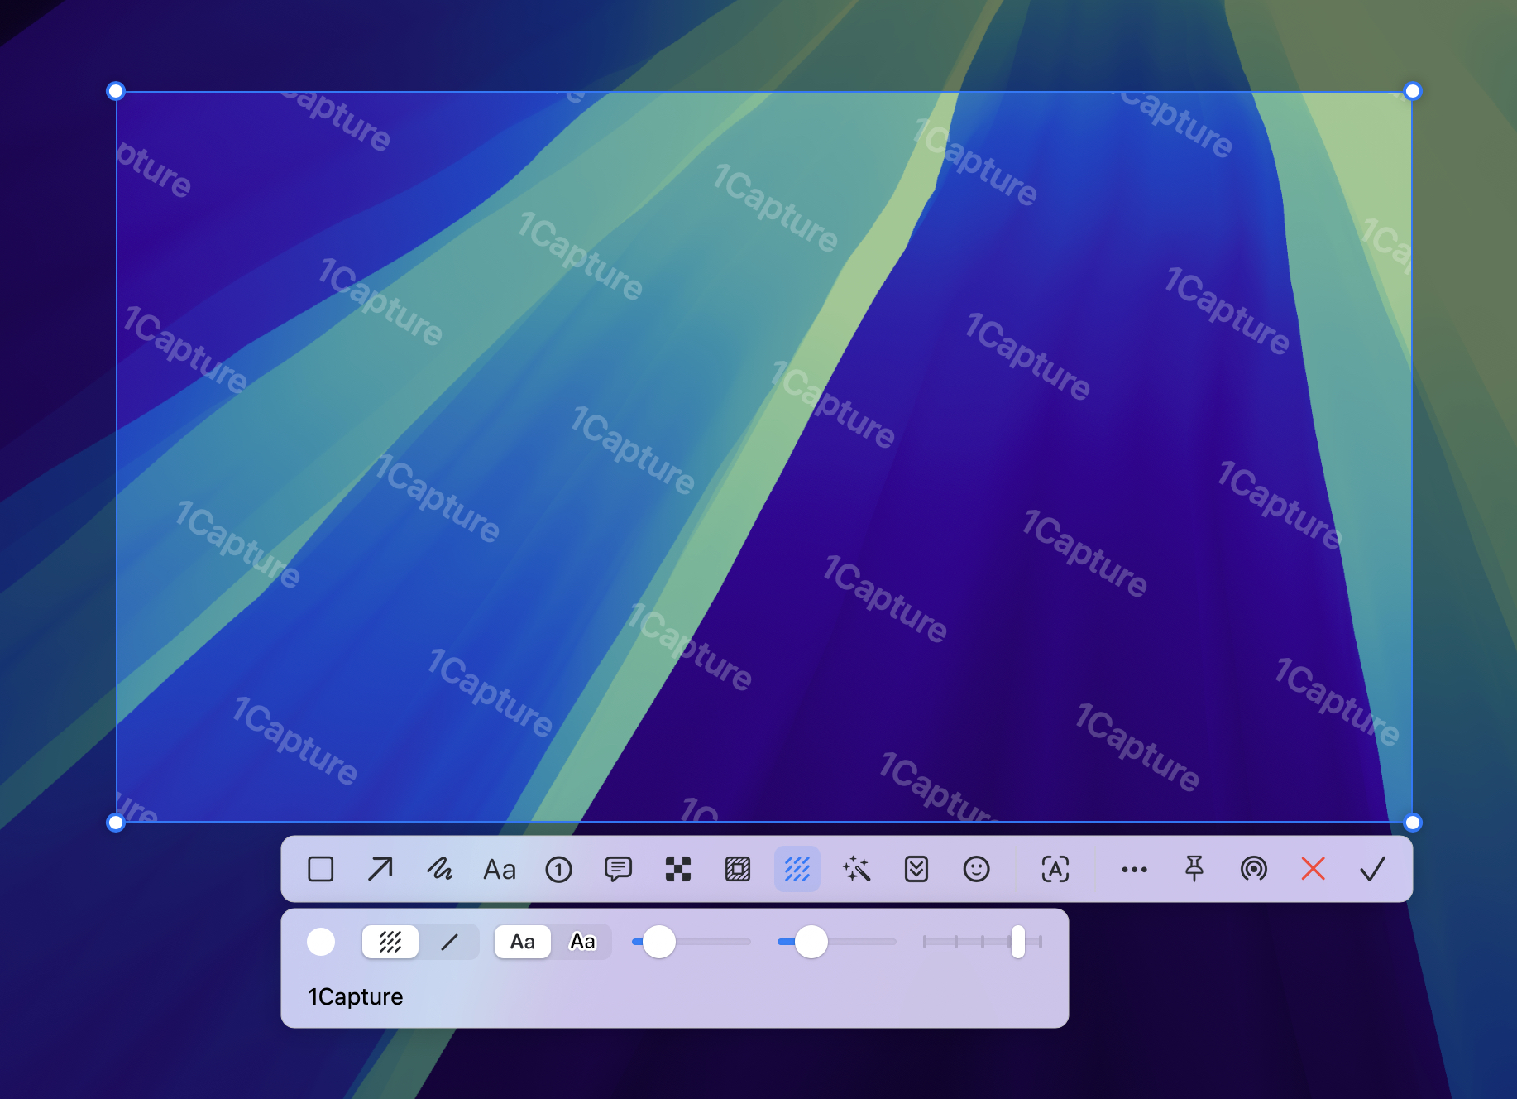The height and width of the screenshot is (1099, 1517).
Task: Select the hatched blur area tool
Action: (737, 869)
